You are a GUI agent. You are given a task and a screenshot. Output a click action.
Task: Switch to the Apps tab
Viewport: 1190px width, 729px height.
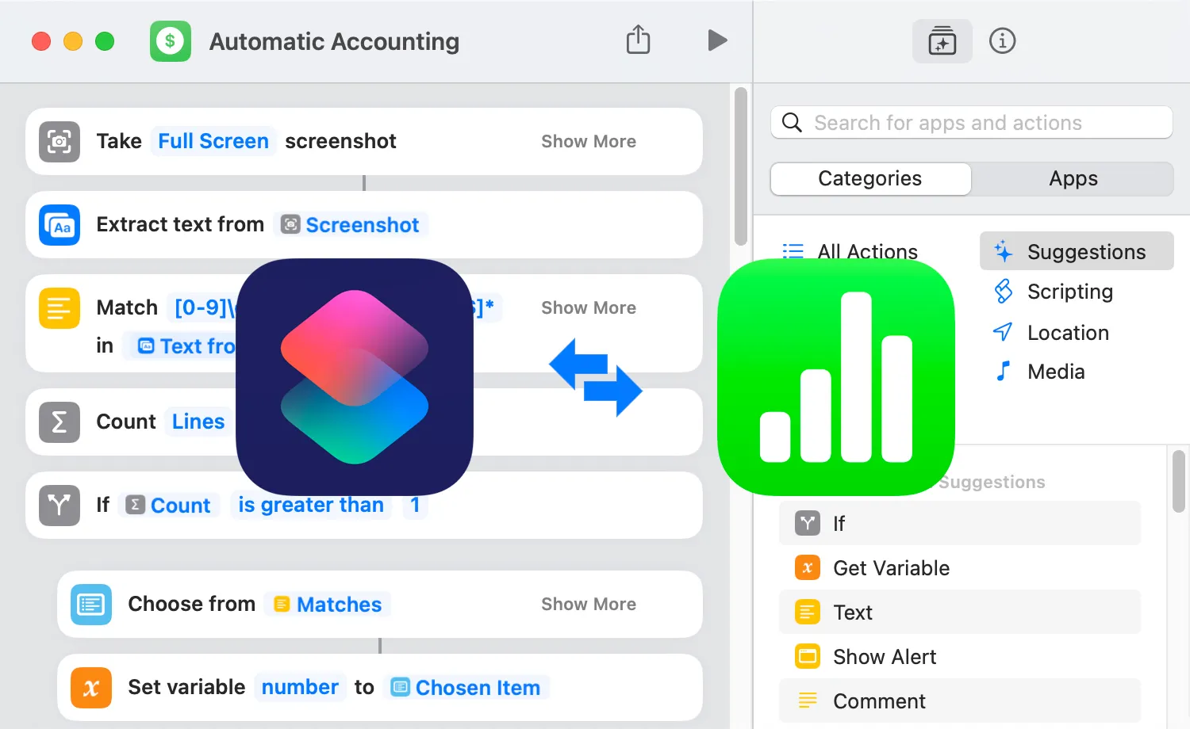[1073, 178]
